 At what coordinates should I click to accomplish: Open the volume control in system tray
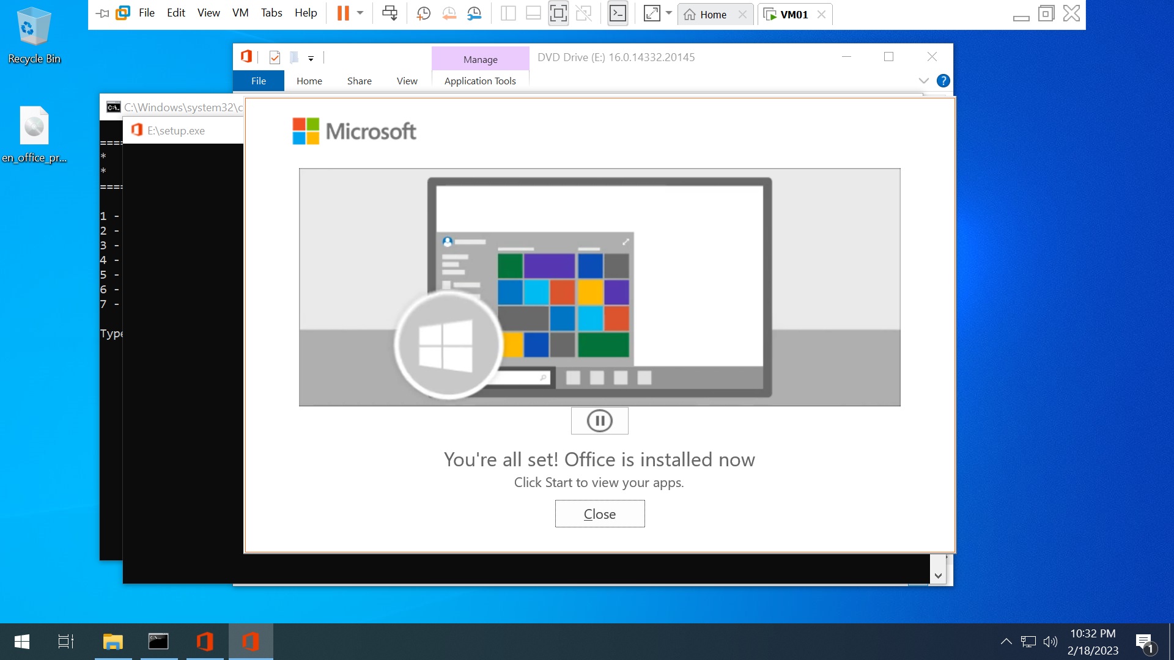point(1050,642)
